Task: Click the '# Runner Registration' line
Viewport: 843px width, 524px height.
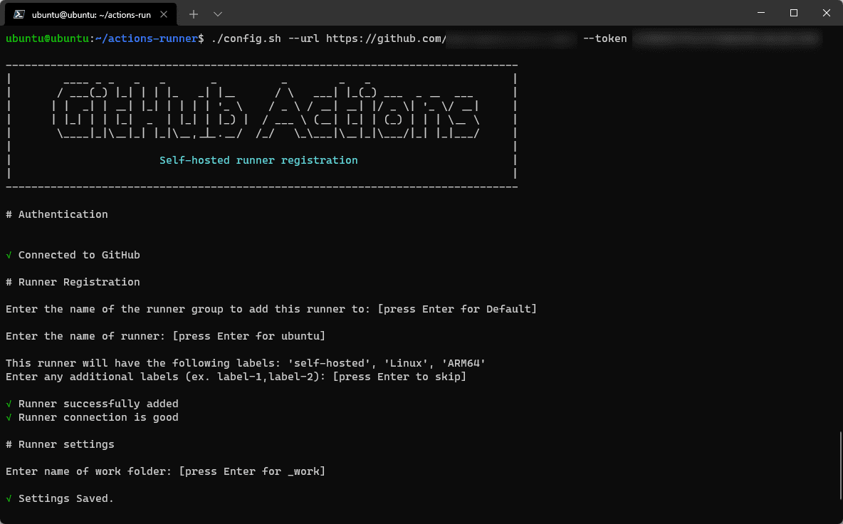Action: click(x=73, y=282)
